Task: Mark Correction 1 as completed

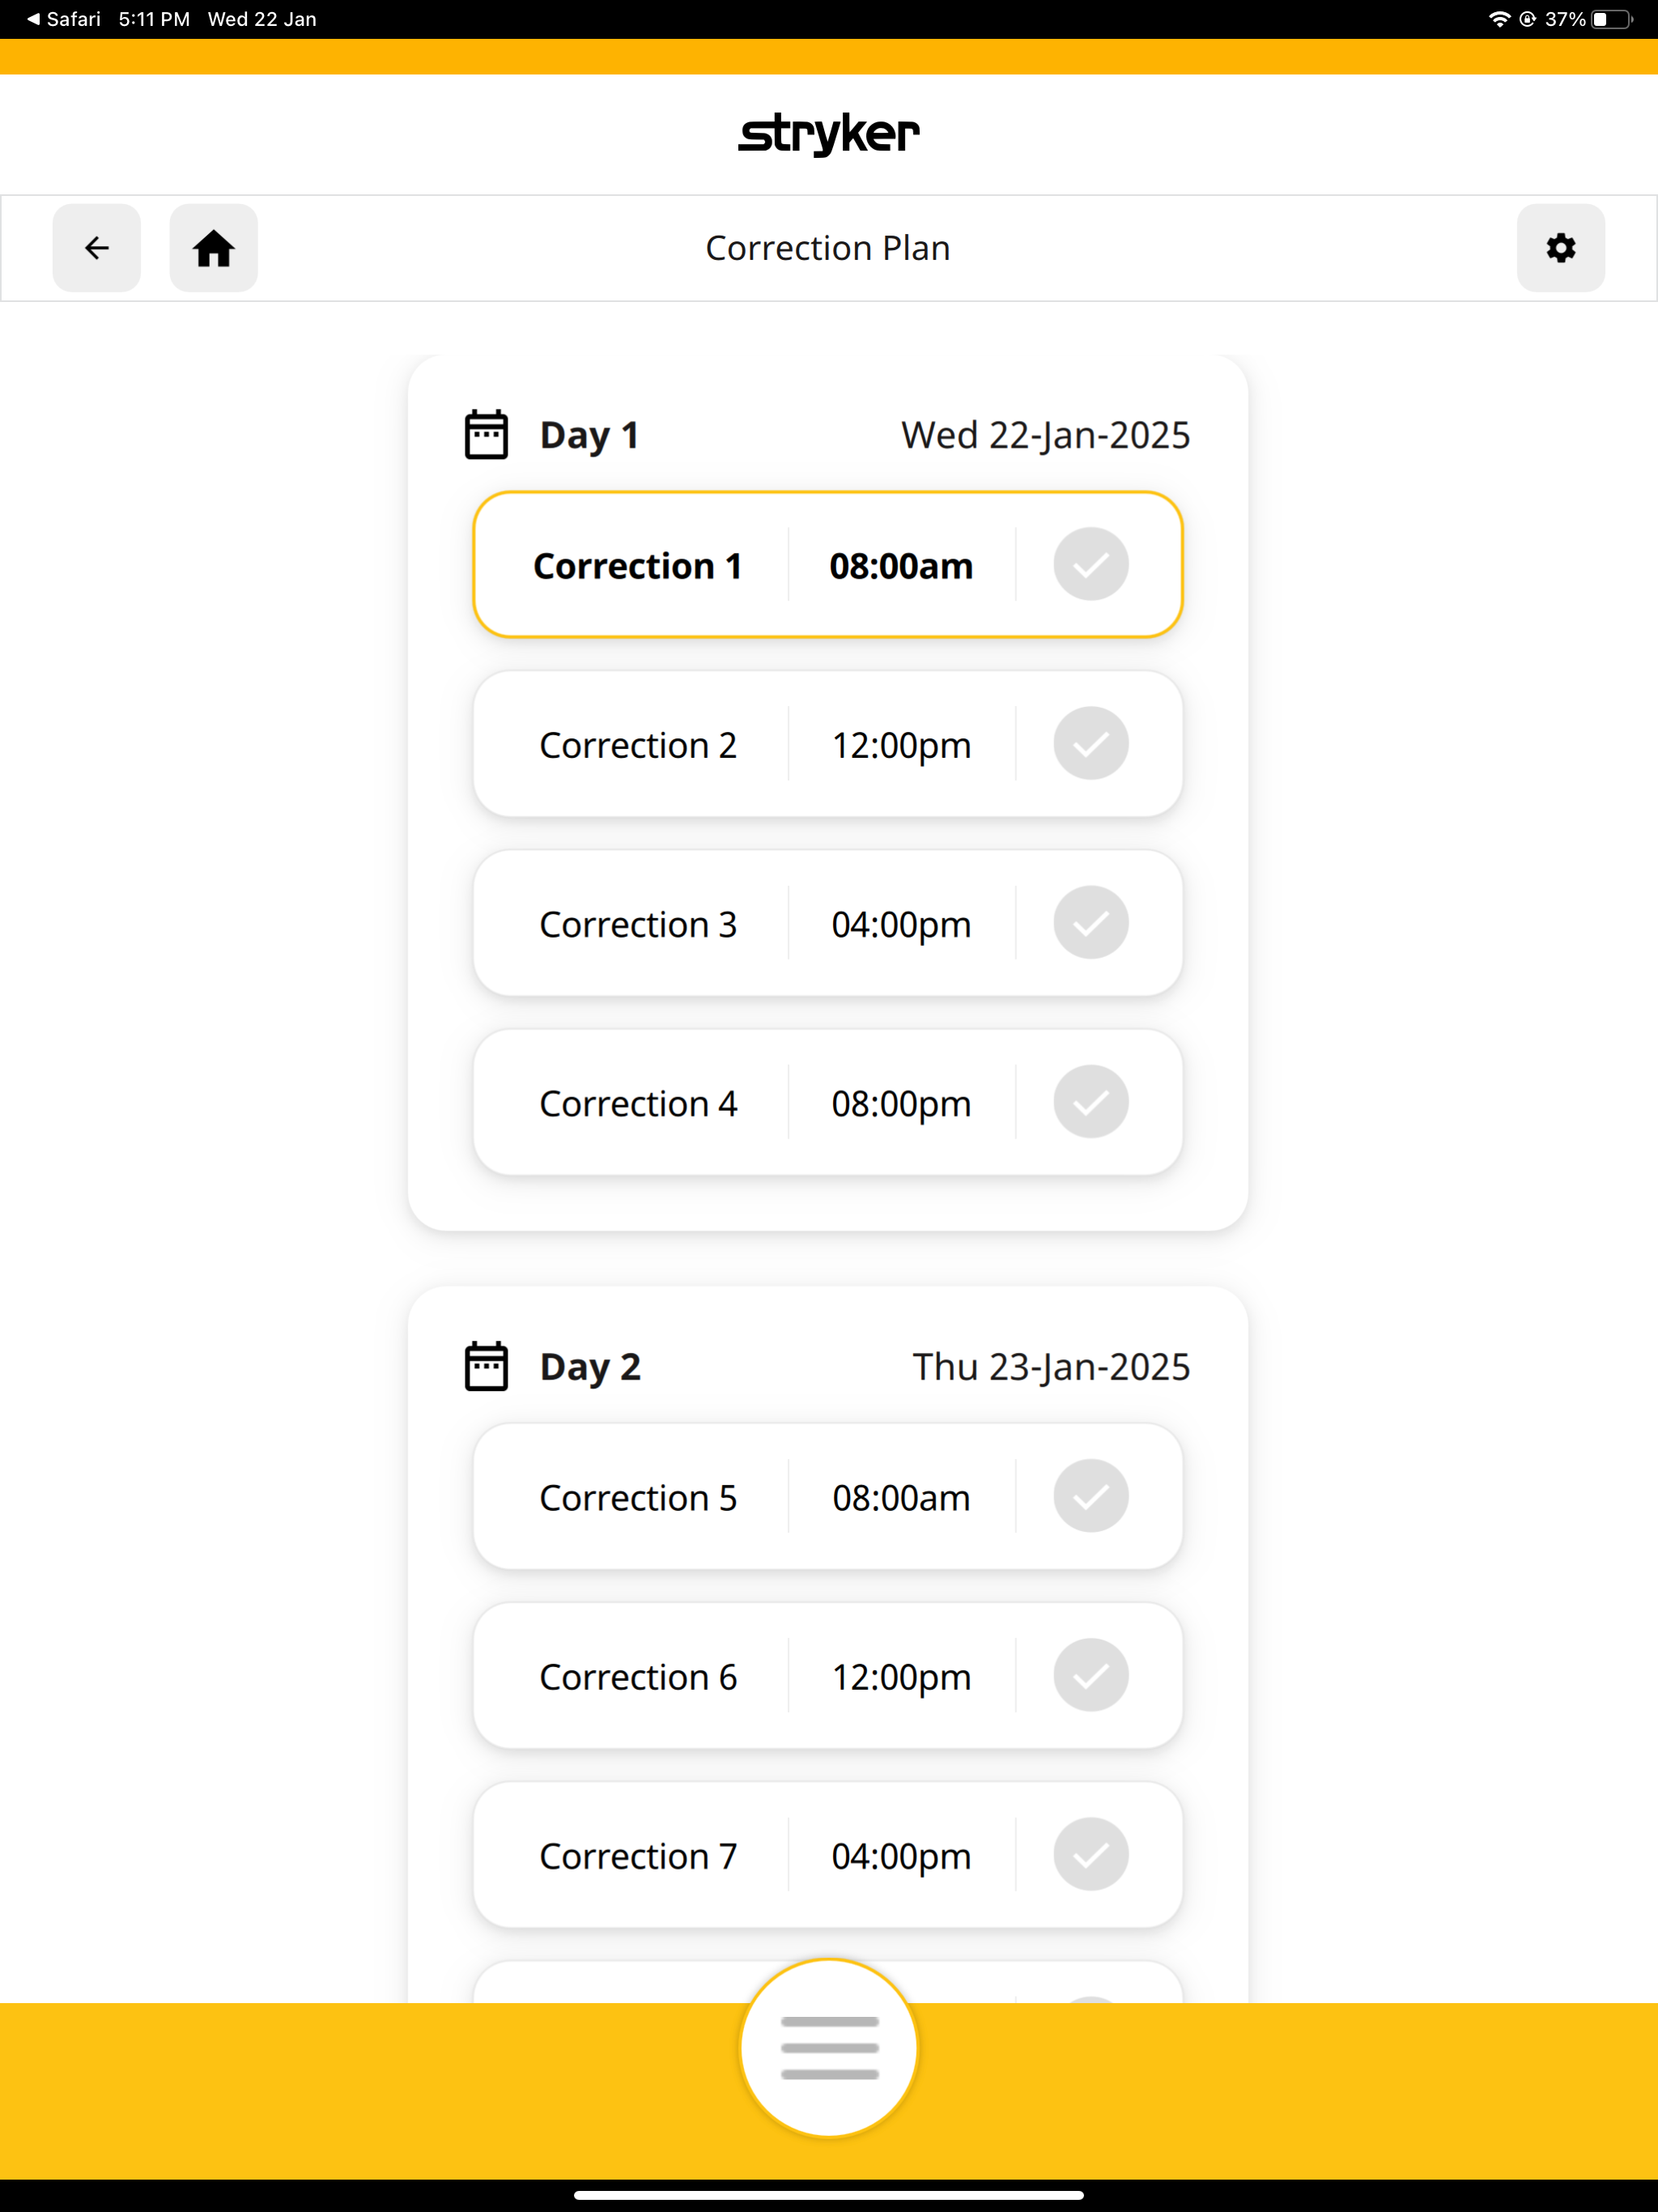Action: click(1091, 564)
